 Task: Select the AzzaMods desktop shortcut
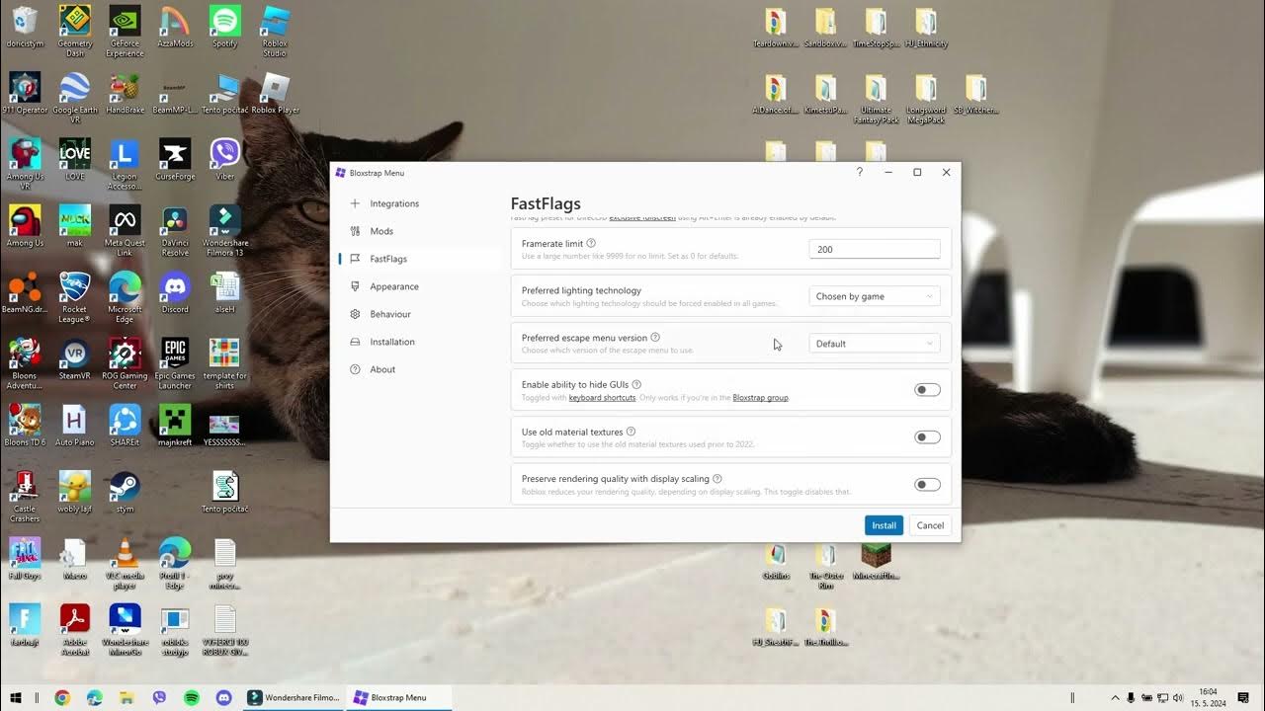pyautogui.click(x=175, y=27)
